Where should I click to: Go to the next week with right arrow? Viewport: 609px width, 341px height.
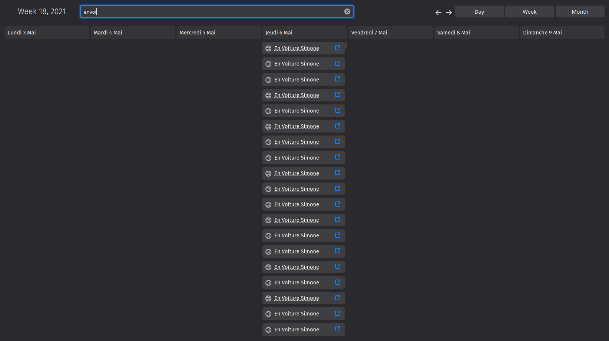click(449, 13)
